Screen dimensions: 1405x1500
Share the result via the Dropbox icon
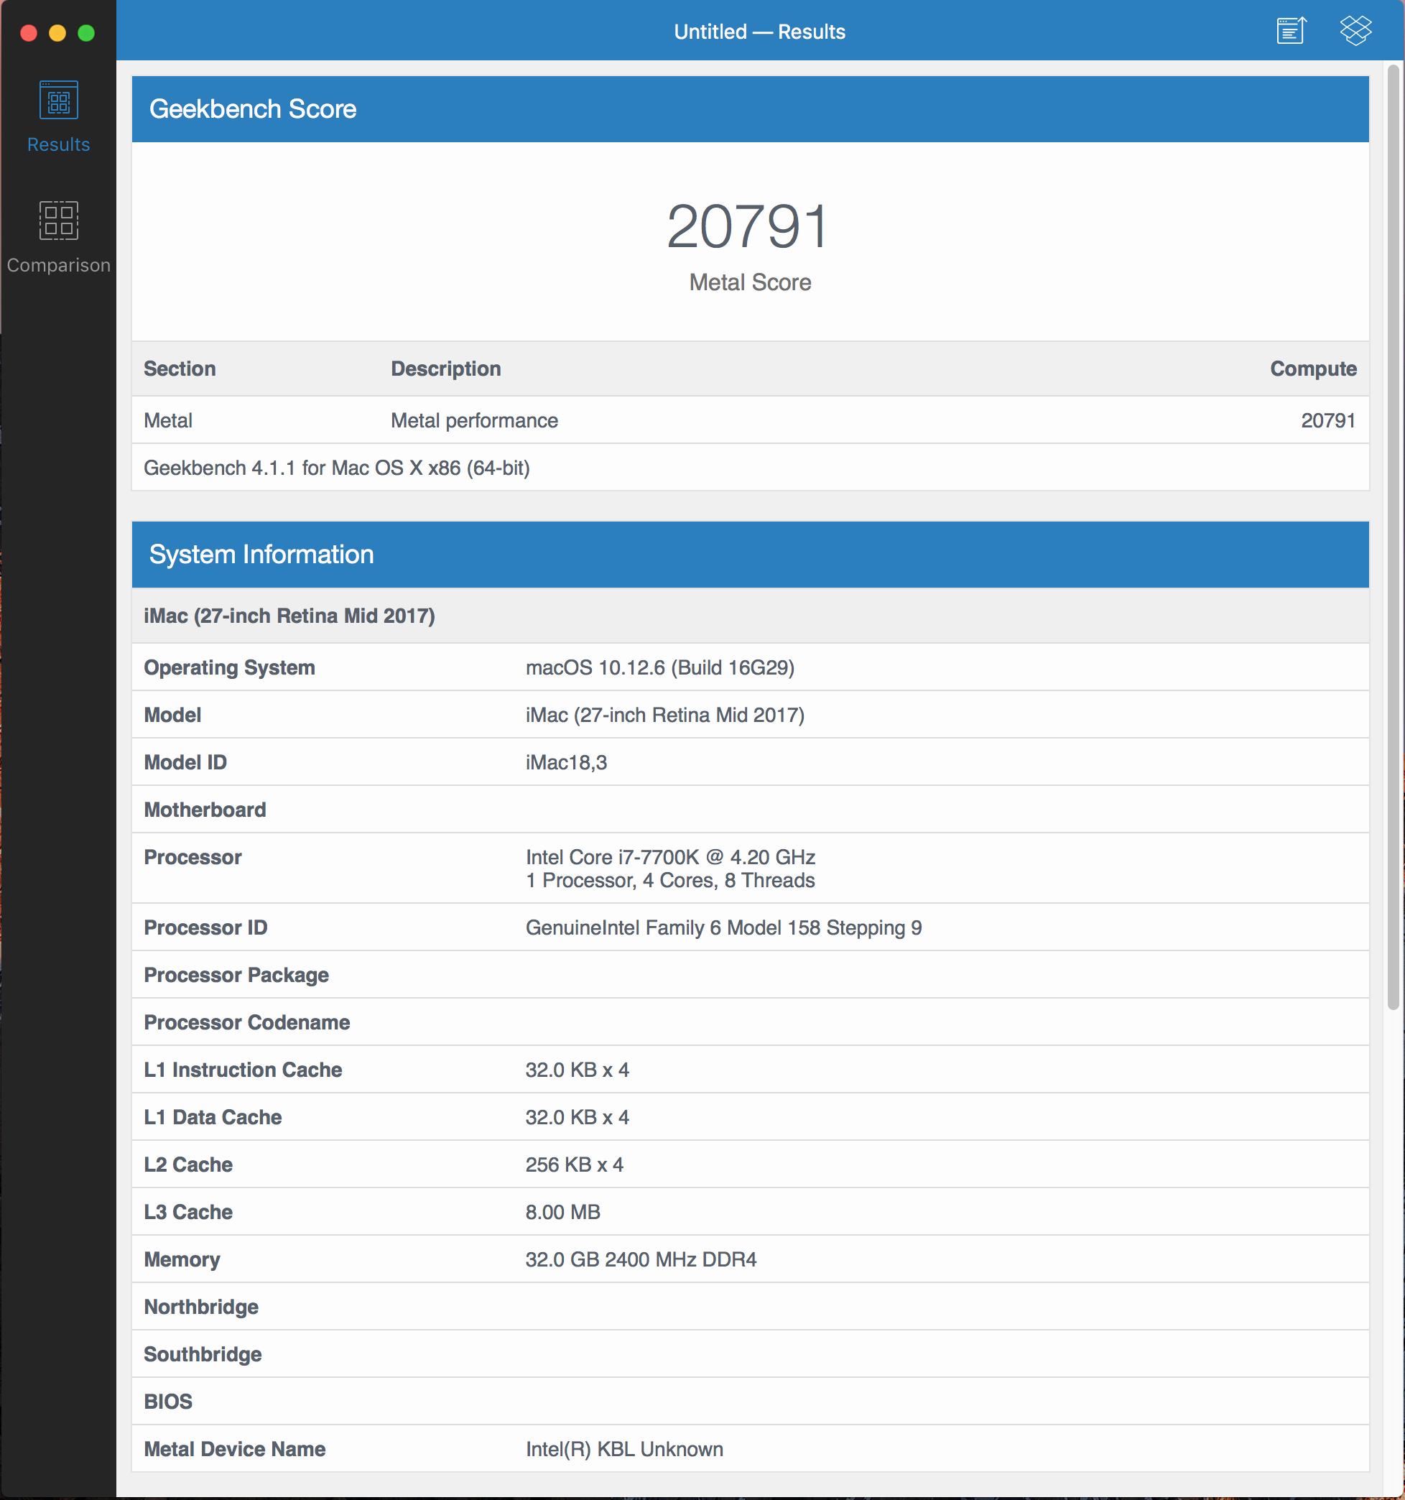(x=1356, y=30)
